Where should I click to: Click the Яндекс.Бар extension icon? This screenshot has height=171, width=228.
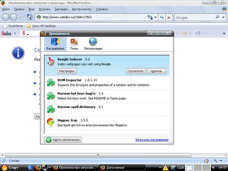pyautogui.click(x=51, y=123)
